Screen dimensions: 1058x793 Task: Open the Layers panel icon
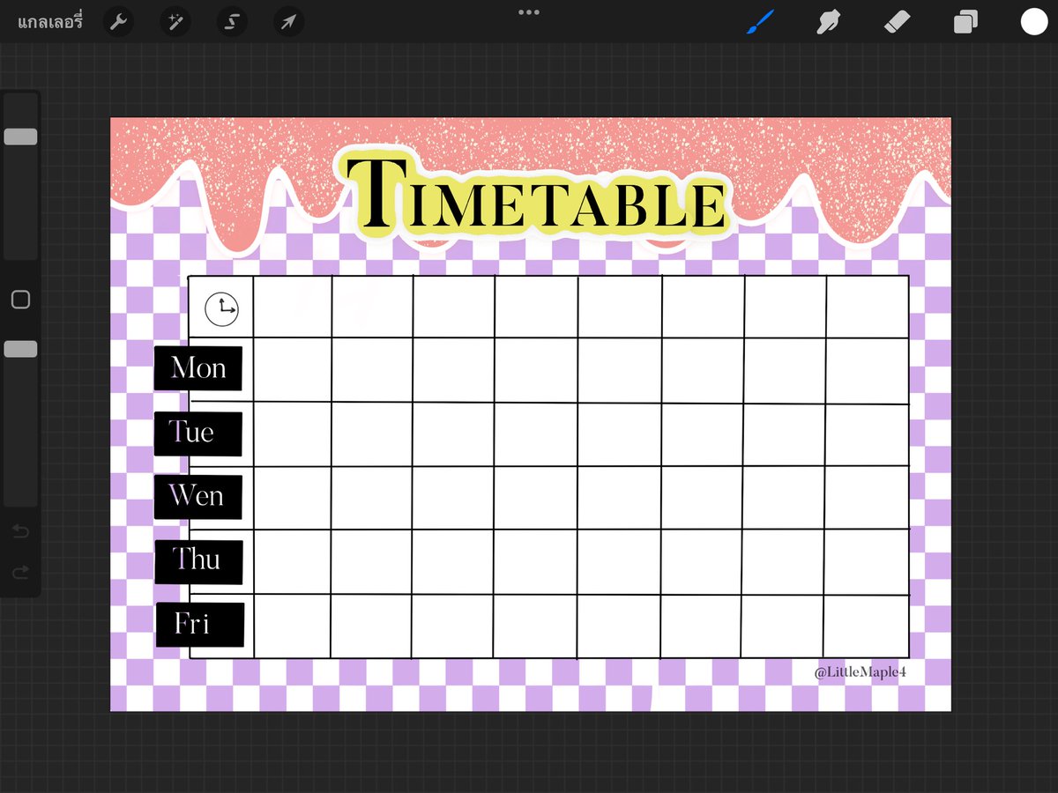coord(965,22)
